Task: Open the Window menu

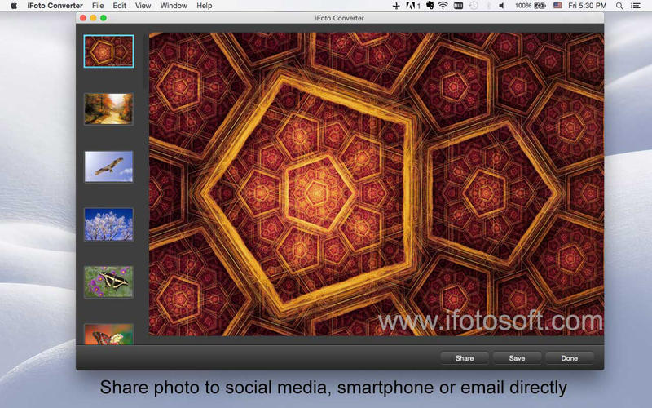Action: 174,6
